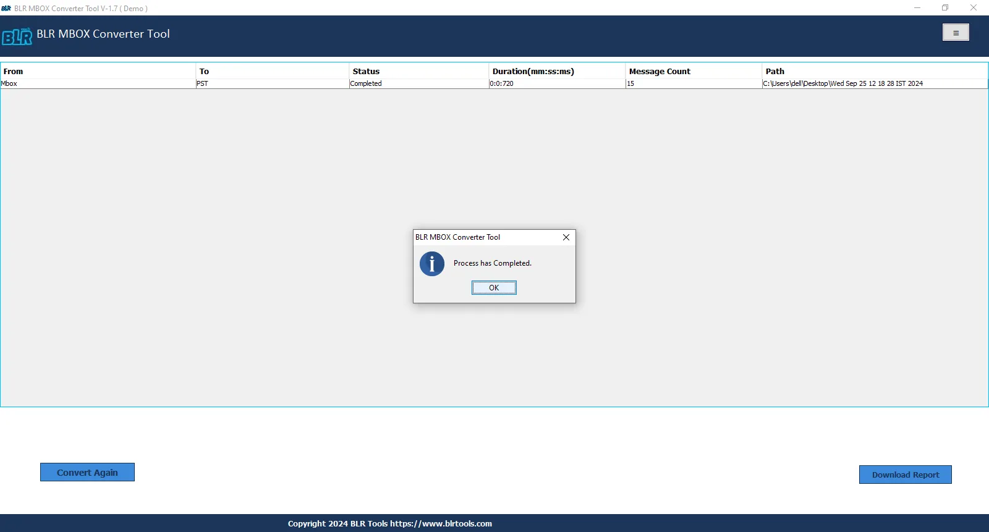The height and width of the screenshot is (532, 989).
Task: Click the Status column header
Action: 419,71
